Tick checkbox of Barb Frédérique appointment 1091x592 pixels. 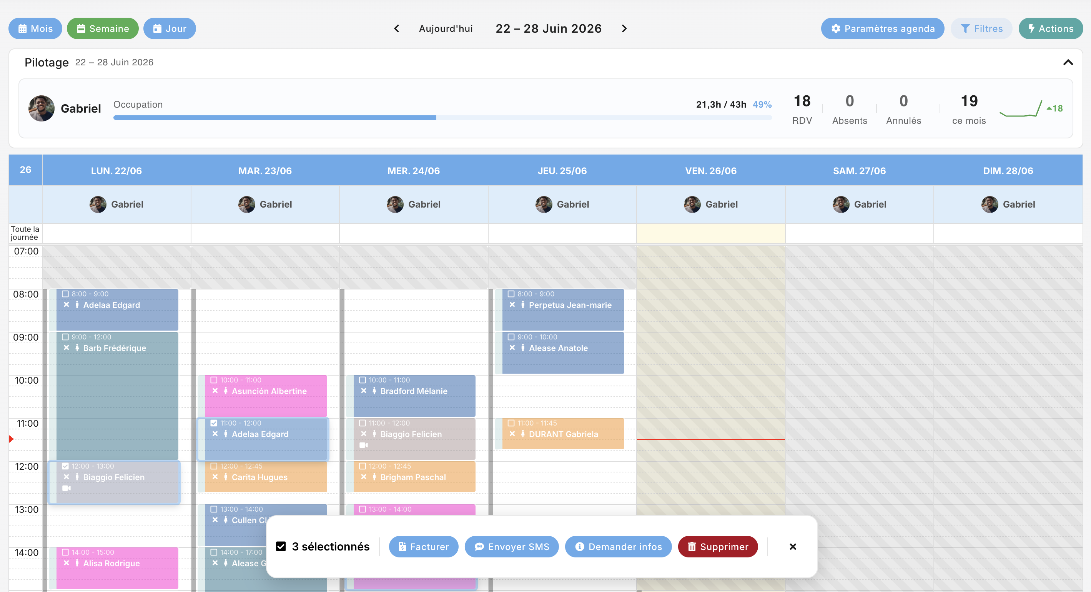click(65, 337)
